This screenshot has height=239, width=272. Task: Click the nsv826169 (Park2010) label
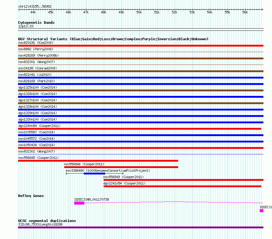37,81
